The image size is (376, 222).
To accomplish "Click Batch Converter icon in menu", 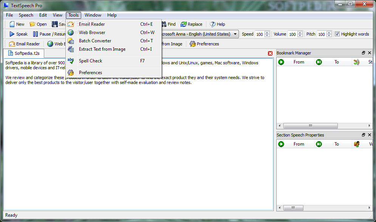I will click(x=71, y=41).
